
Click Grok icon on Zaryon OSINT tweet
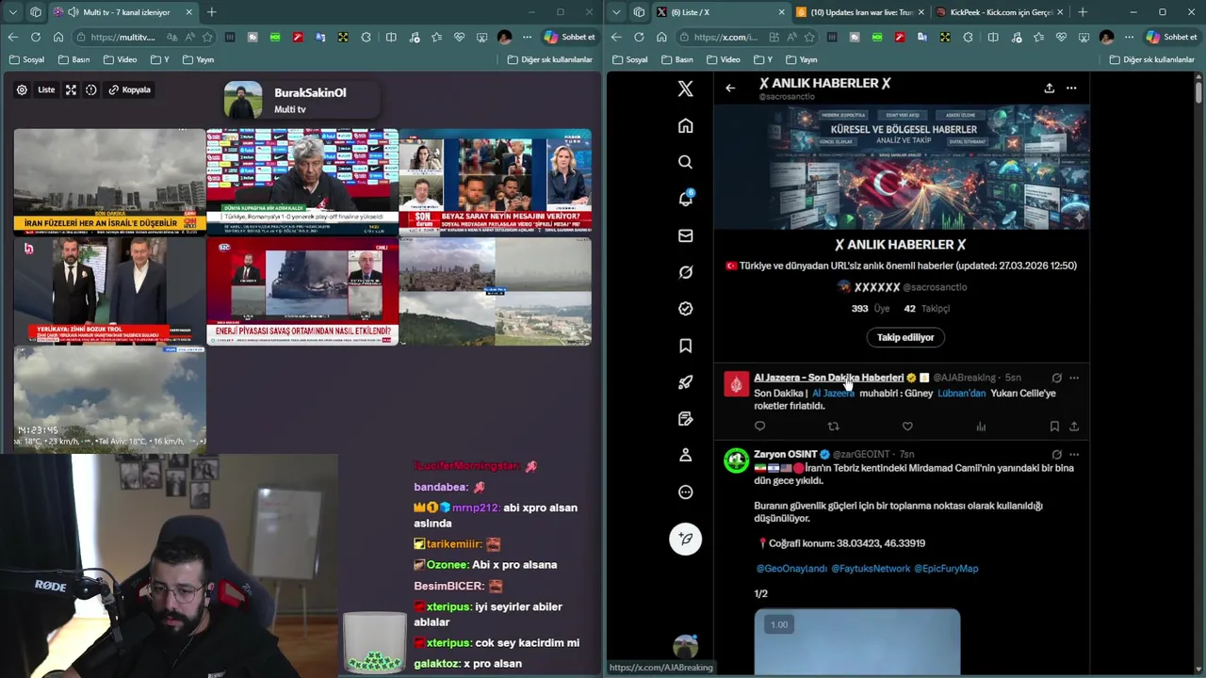pyautogui.click(x=1056, y=454)
